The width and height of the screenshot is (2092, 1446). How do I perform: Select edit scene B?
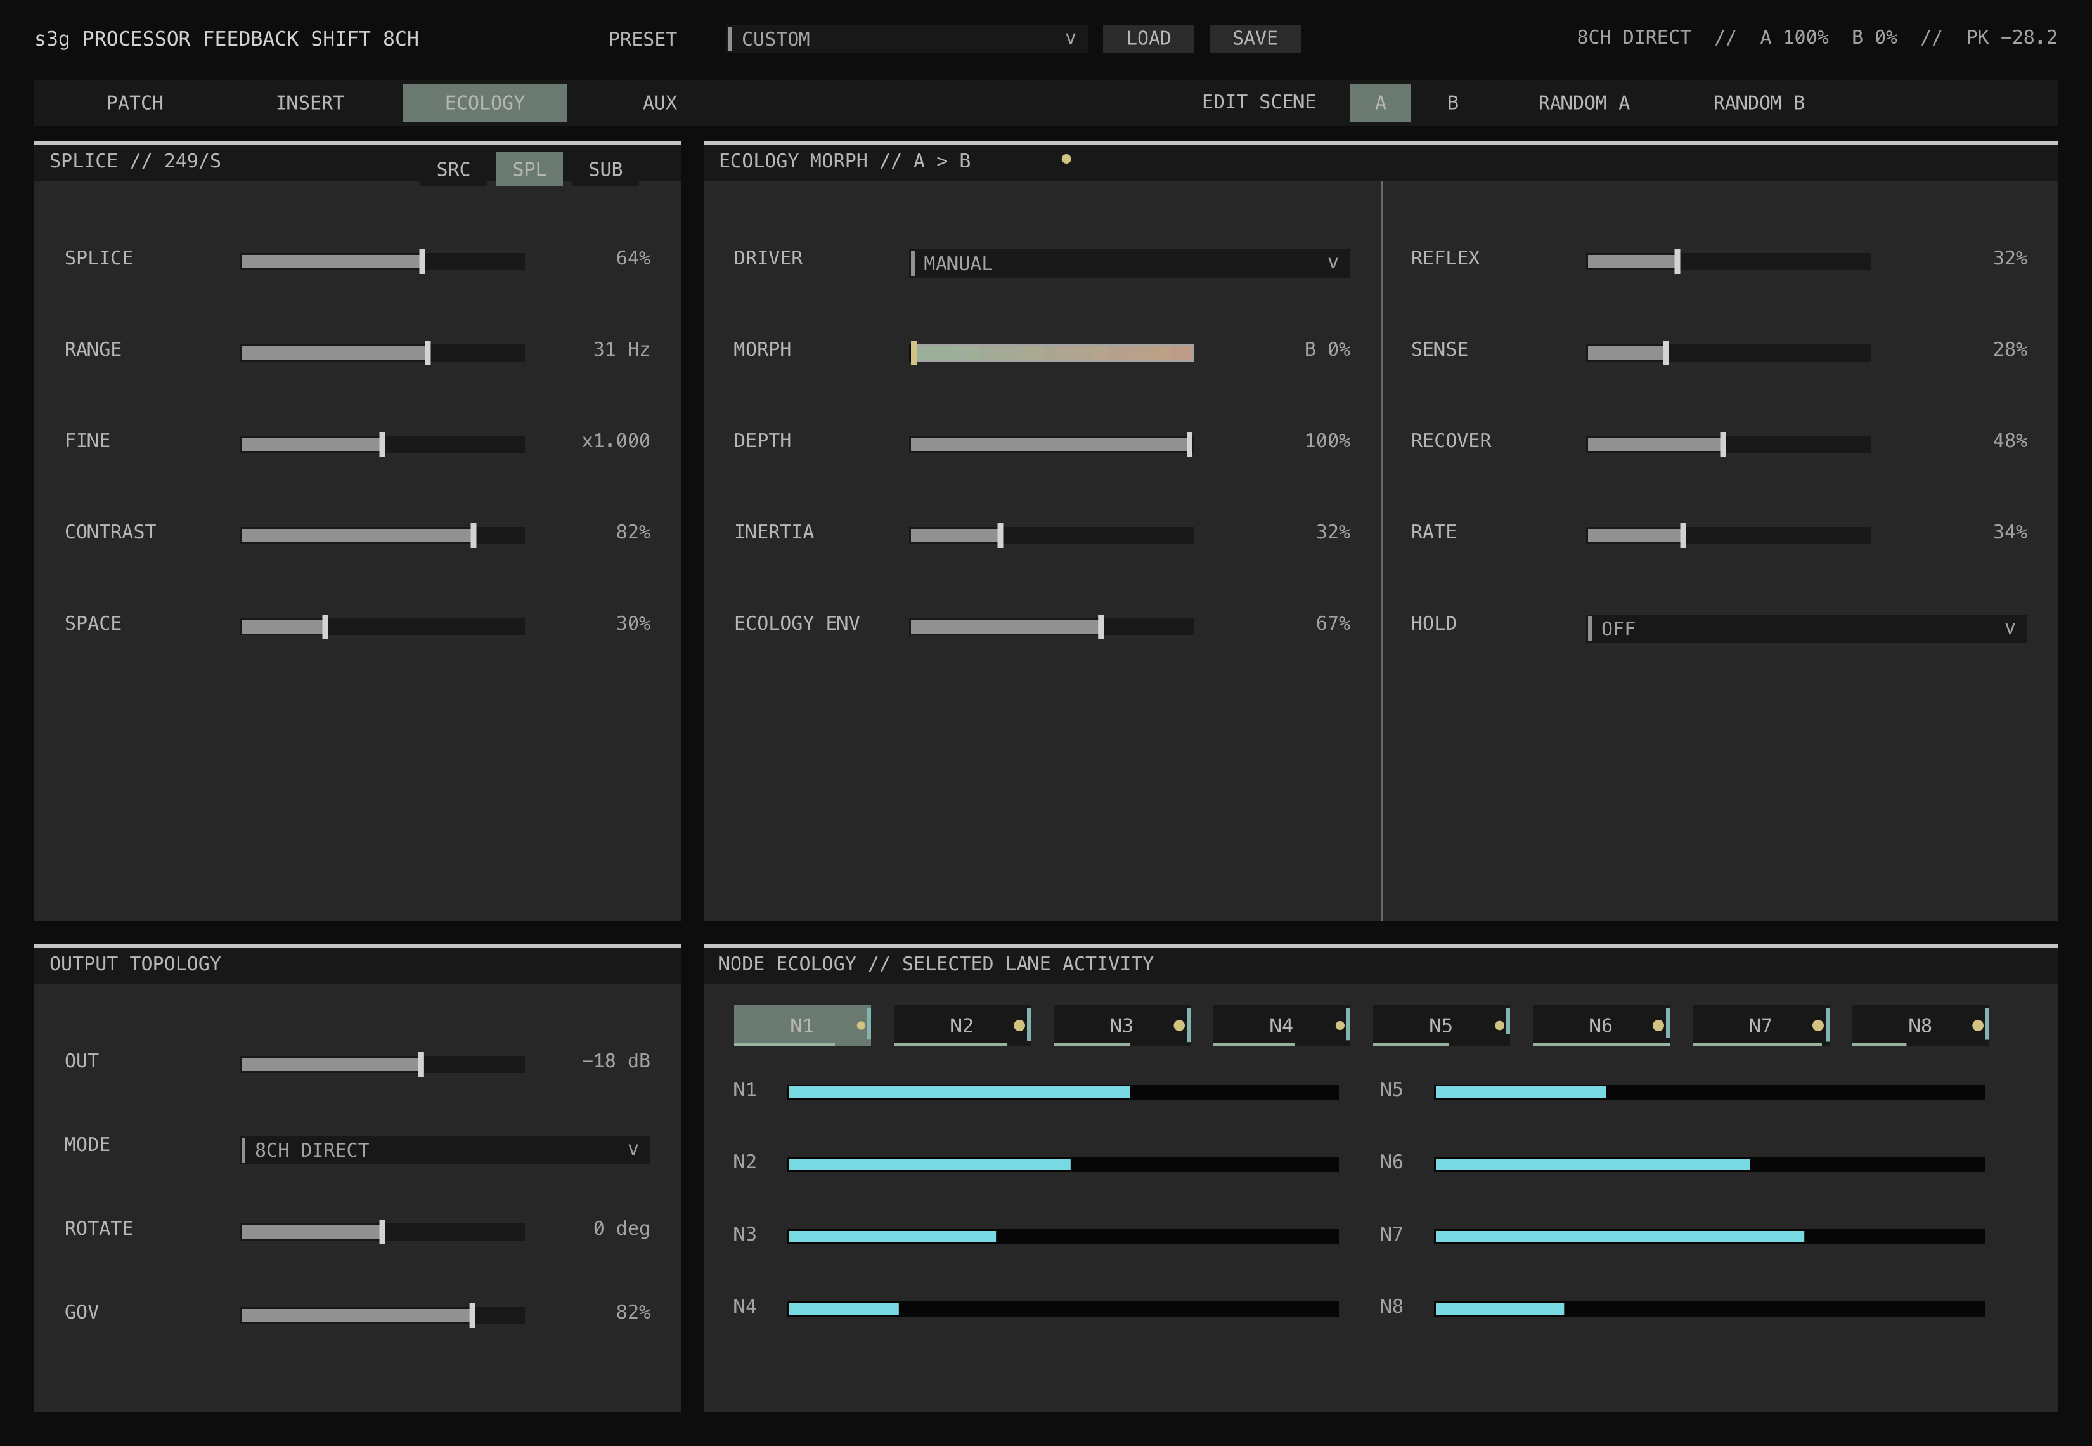1452,103
